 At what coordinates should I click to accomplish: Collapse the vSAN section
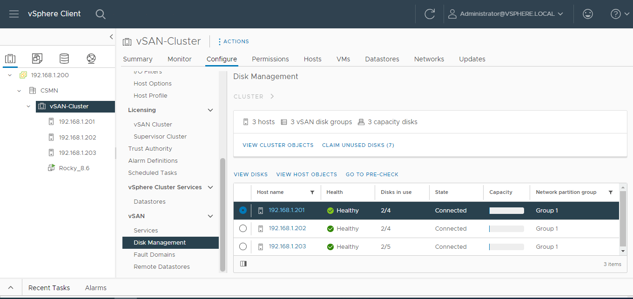(210, 216)
